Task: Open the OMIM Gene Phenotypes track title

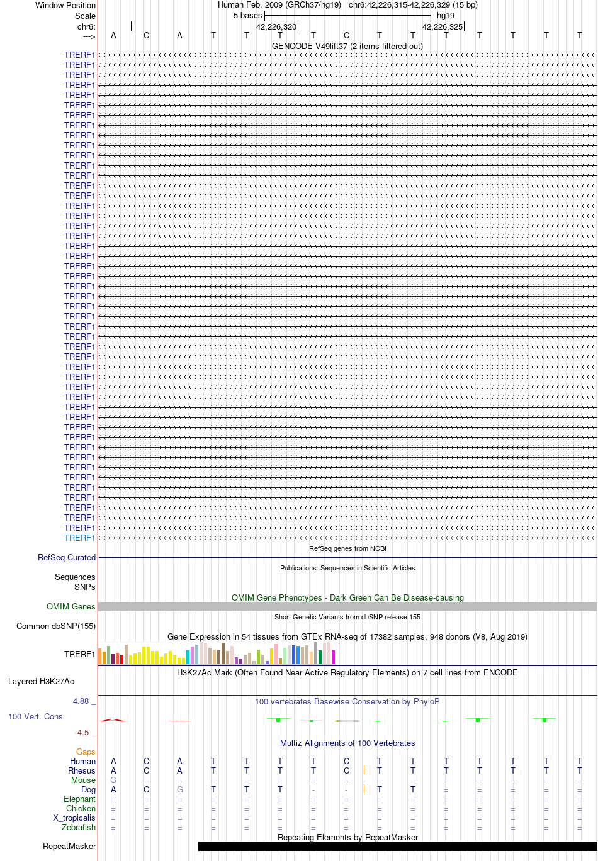Action: 347,597
